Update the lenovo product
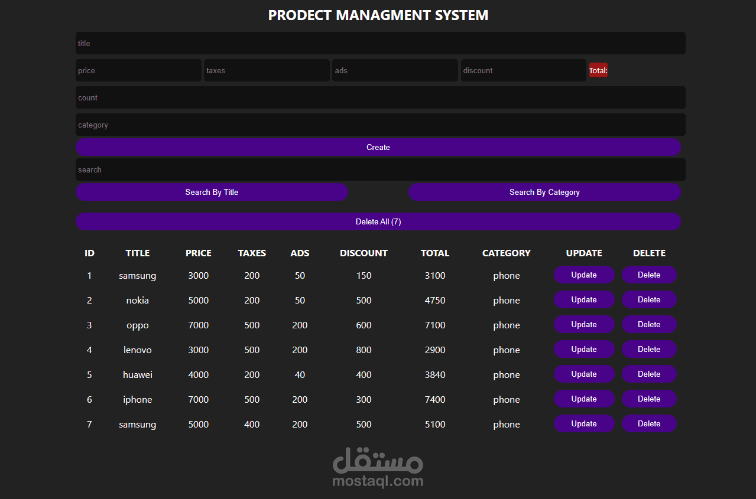Viewport: 756px width, 499px height. [584, 349]
